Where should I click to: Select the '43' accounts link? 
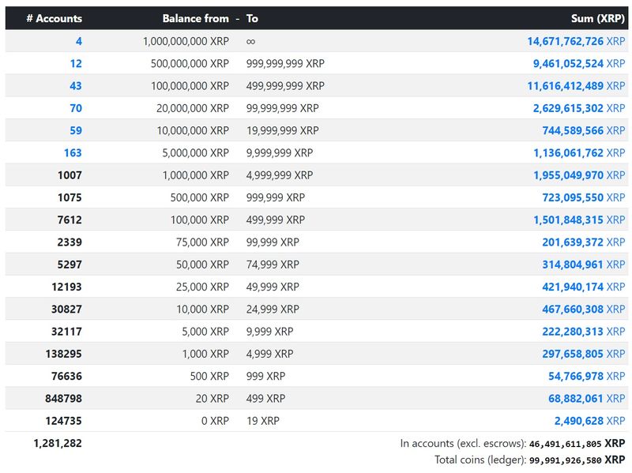(75, 86)
